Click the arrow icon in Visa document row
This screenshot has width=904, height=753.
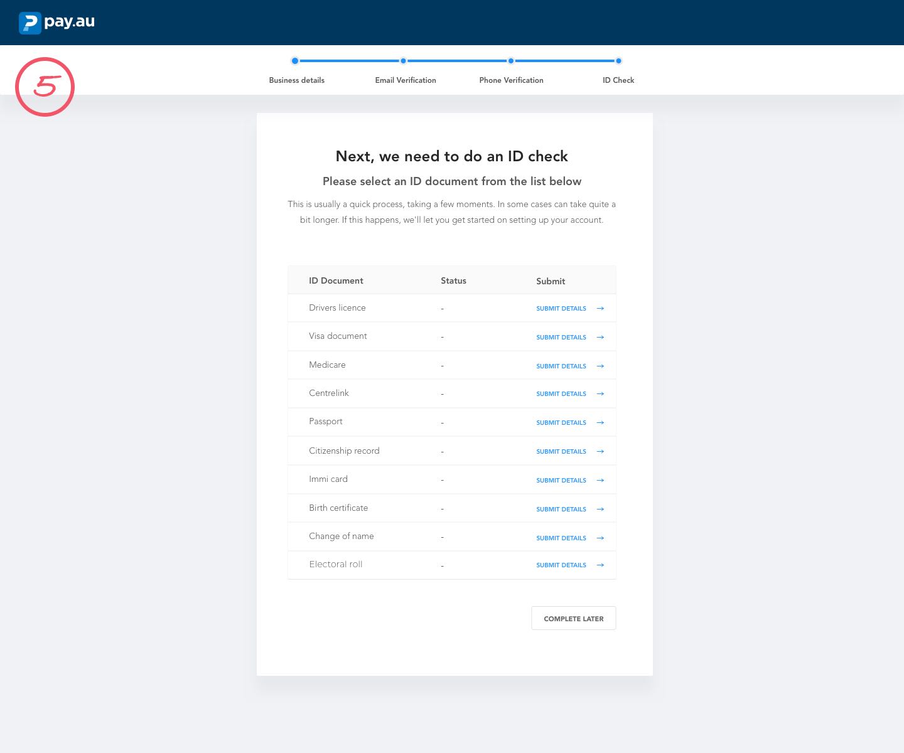pyautogui.click(x=600, y=338)
